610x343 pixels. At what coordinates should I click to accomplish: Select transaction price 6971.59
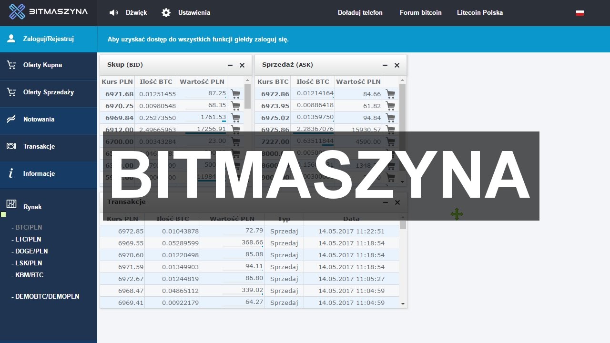click(131, 267)
